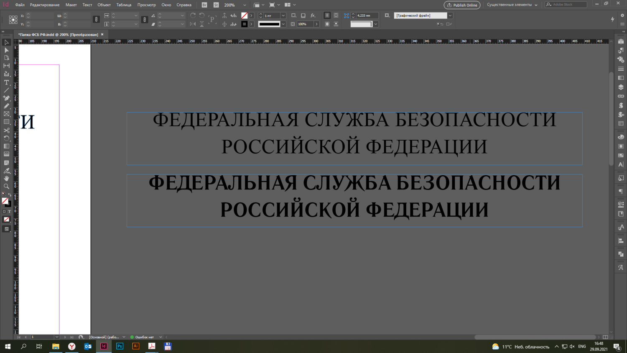Toggle formatting affects container
The image size is (627, 353).
pyautogui.click(x=4, y=212)
